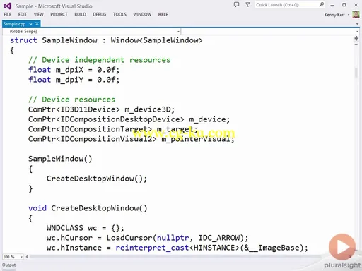
Task: Open the feedback speech bubble icon
Action: [x=236, y=4]
